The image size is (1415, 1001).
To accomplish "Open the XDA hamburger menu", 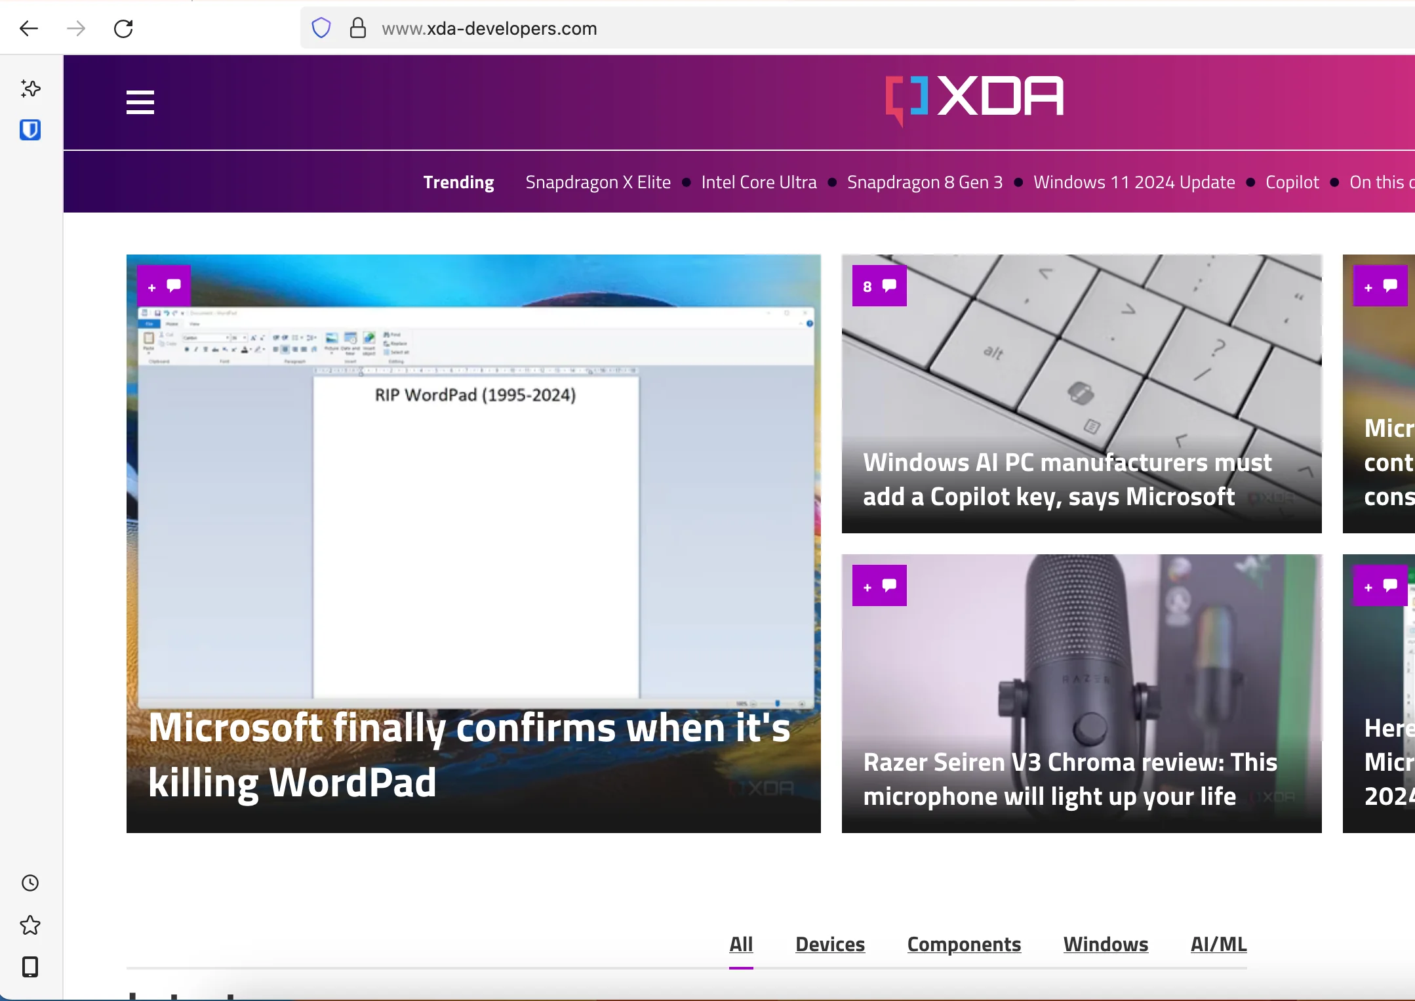I will tap(140, 102).
